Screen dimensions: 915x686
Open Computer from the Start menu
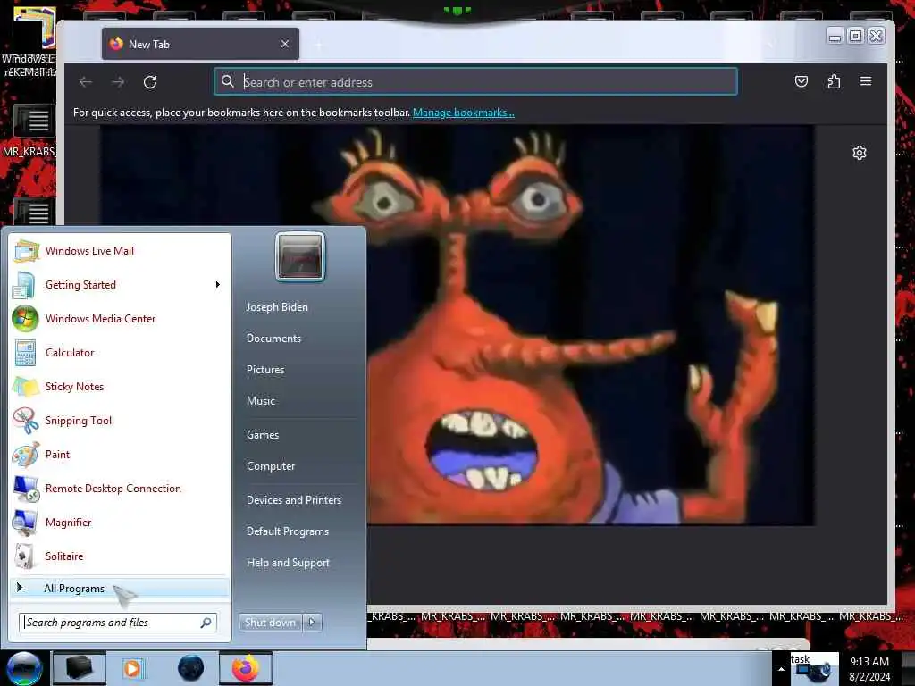click(271, 466)
